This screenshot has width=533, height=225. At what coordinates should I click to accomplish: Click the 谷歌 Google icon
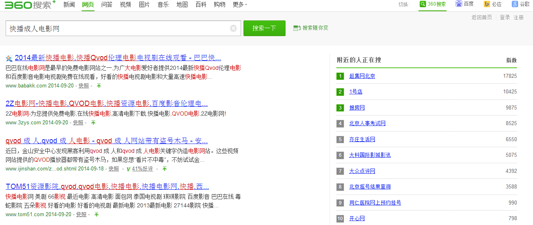[515, 4]
